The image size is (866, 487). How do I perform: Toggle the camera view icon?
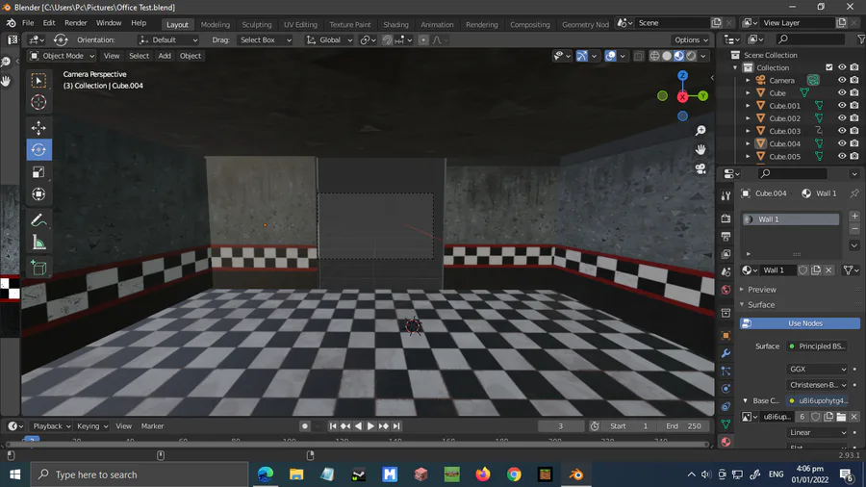pos(700,169)
